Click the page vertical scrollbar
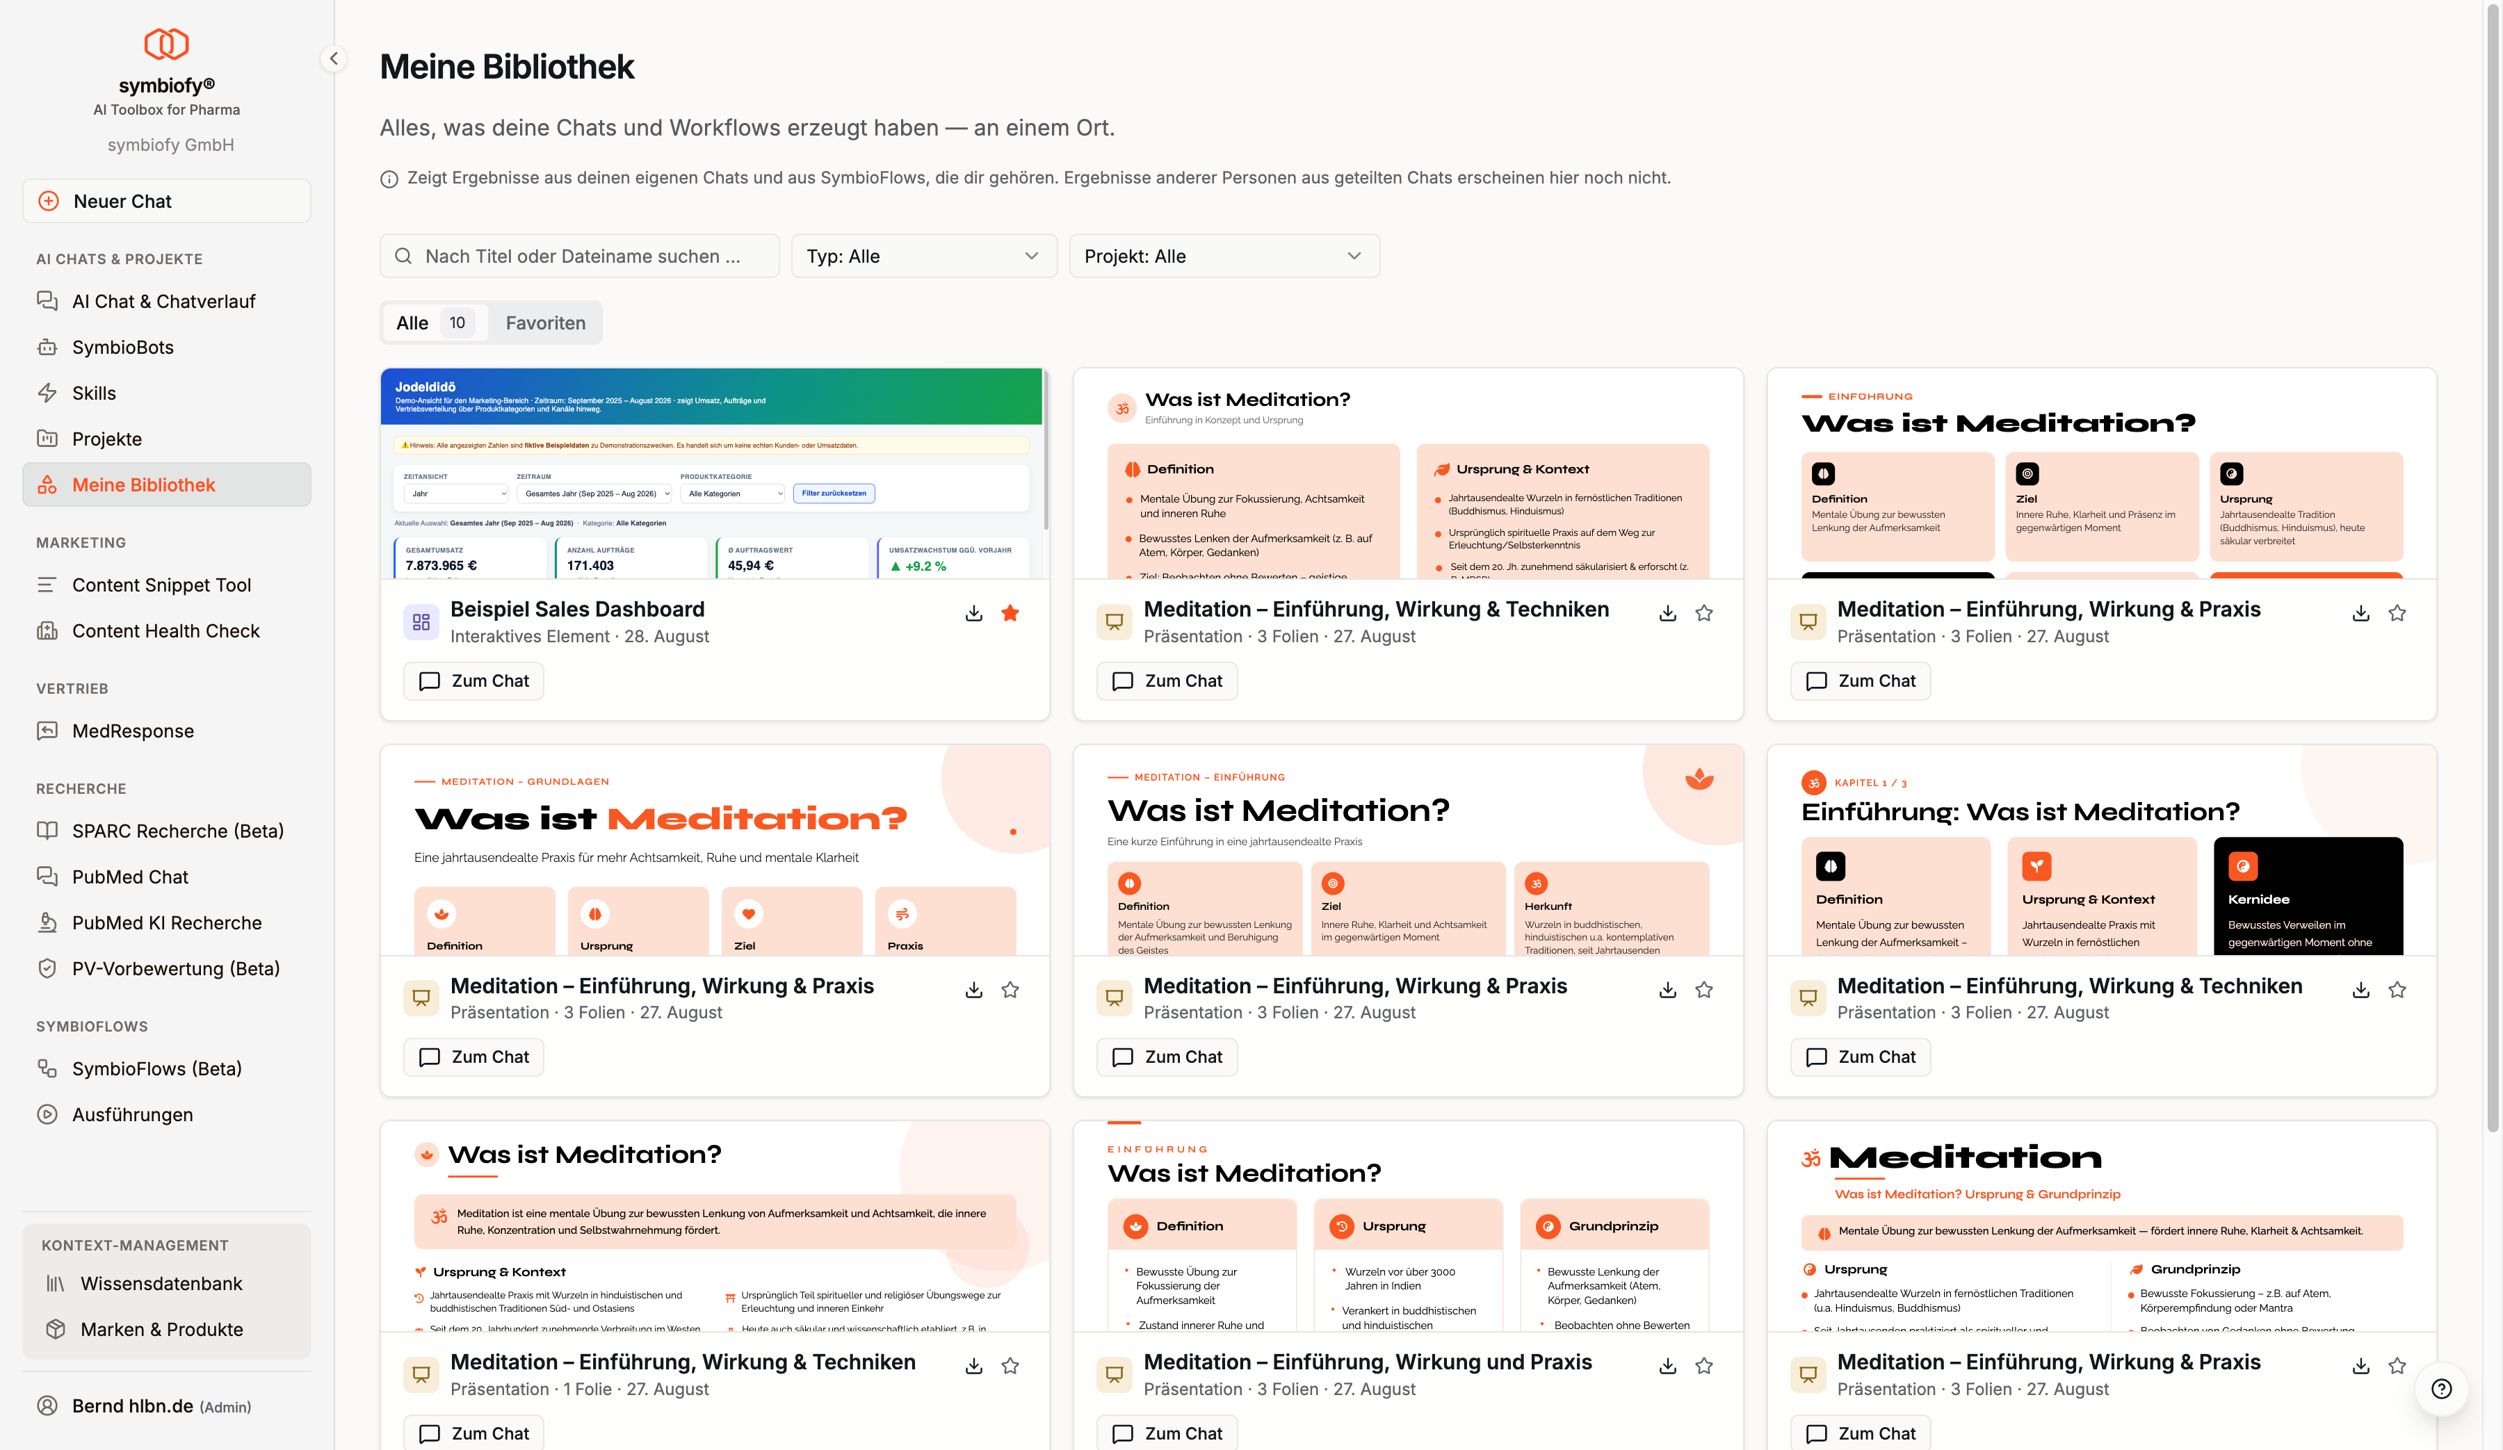This screenshot has width=2503, height=1450. 2492,566
